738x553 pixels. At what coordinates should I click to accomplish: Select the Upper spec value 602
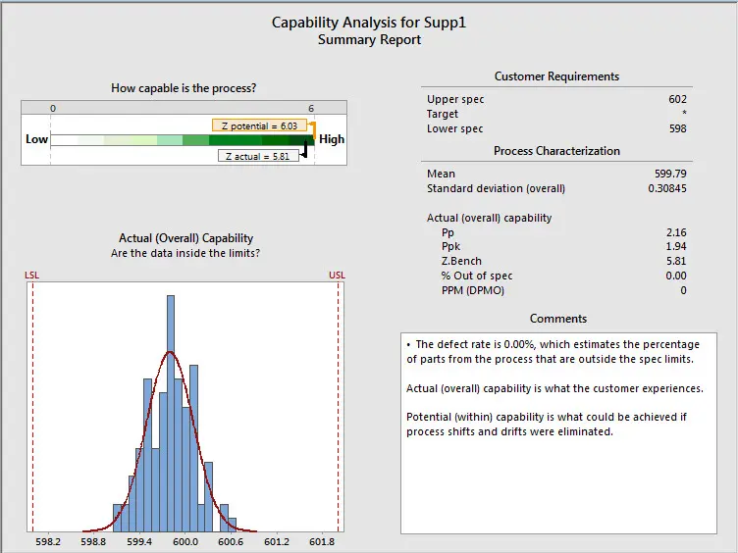point(677,99)
